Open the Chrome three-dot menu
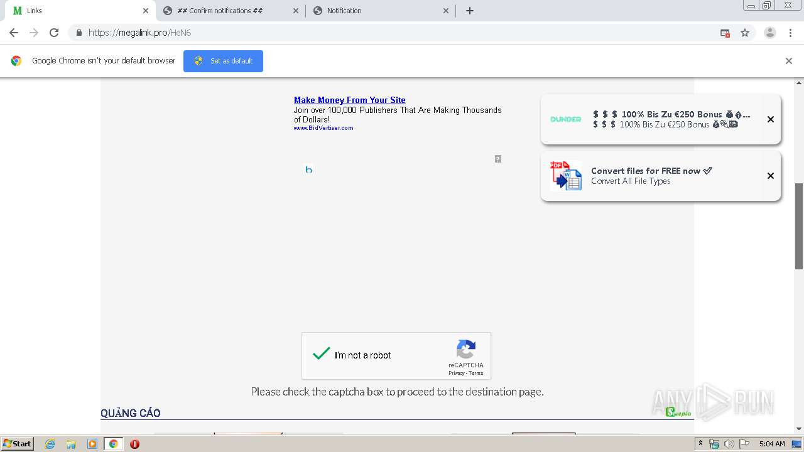The width and height of the screenshot is (804, 452). (790, 33)
